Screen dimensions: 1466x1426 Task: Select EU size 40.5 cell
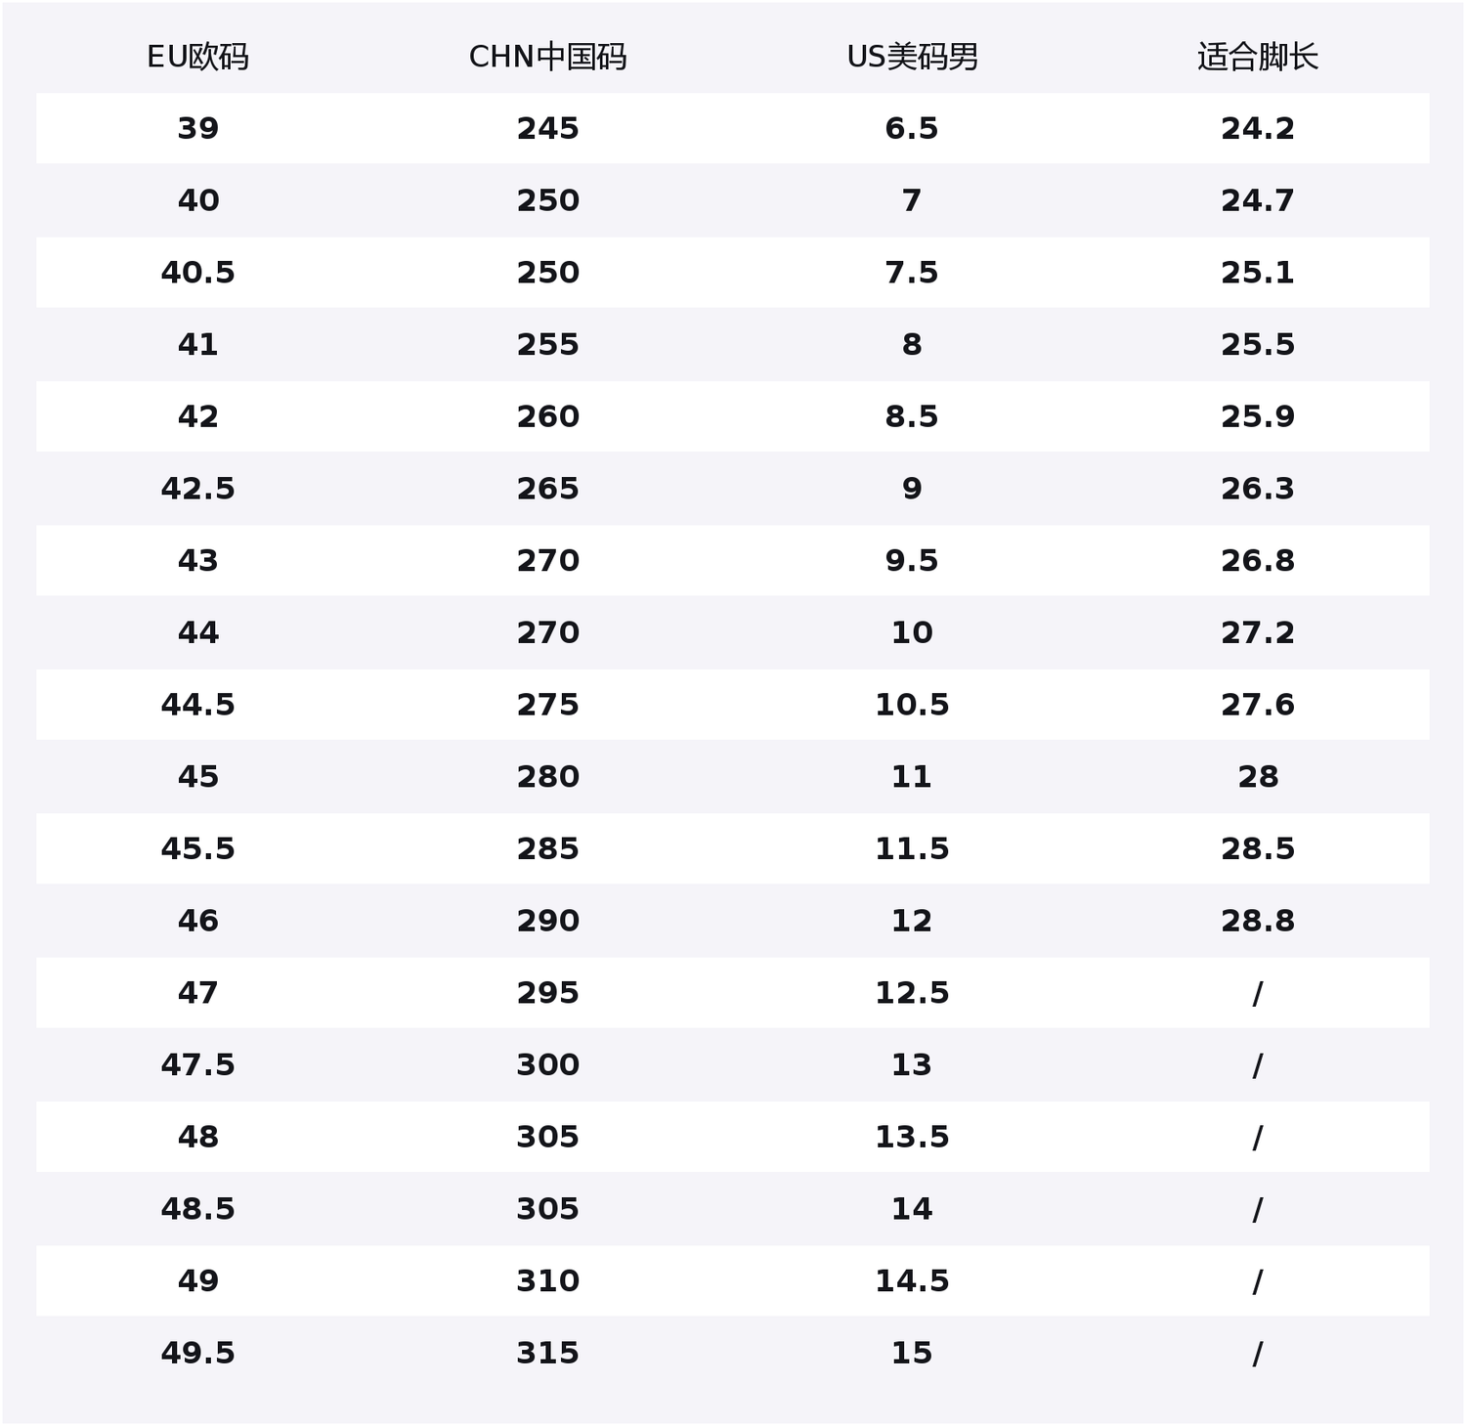197,273
